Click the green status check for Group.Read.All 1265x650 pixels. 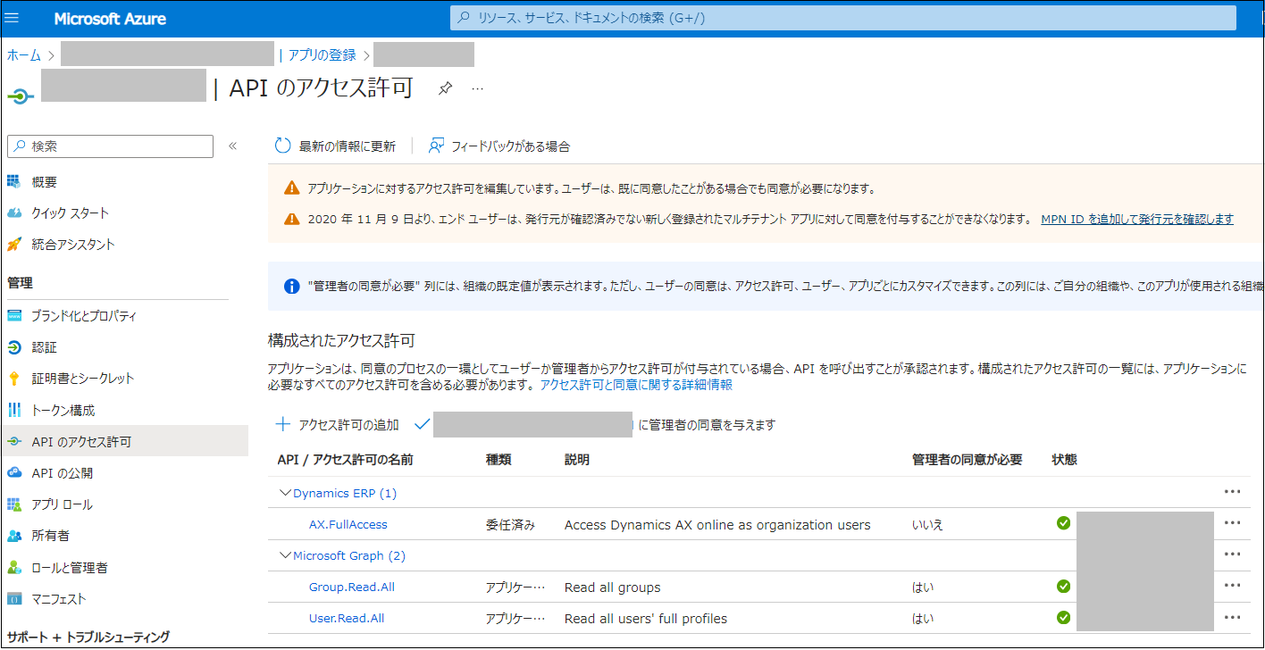tap(1063, 587)
